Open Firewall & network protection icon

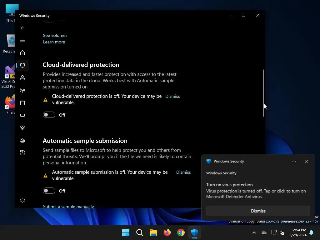(x=22, y=90)
